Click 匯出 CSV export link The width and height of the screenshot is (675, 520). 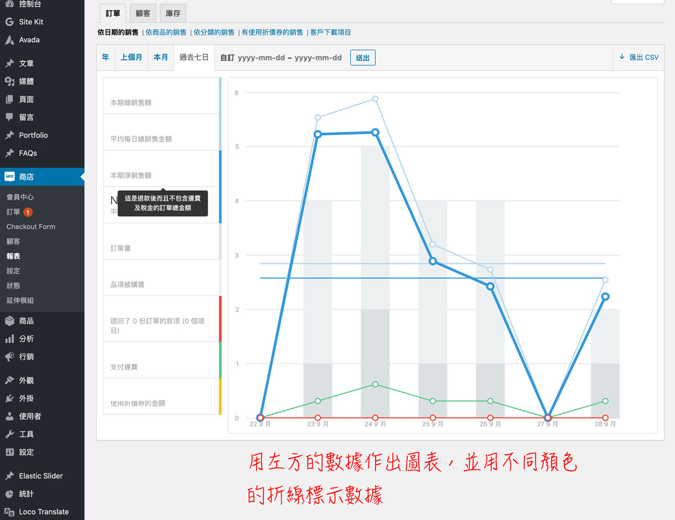point(638,57)
